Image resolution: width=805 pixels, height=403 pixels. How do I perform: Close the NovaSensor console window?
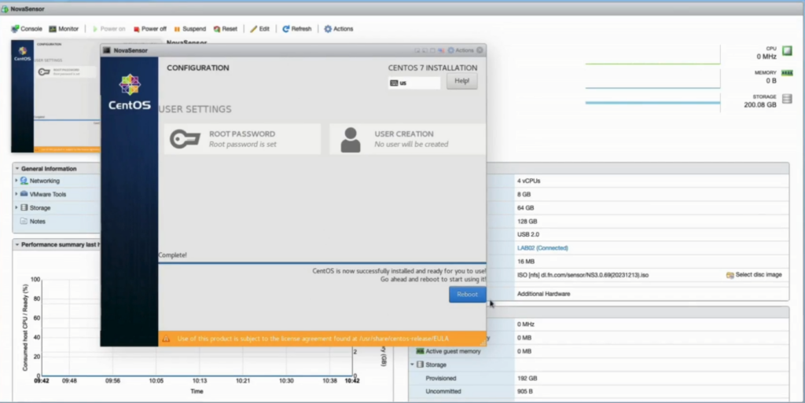480,50
